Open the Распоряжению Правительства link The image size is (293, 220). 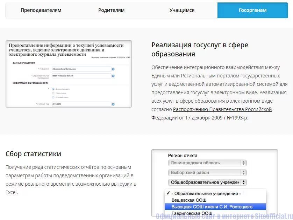(x=222, y=109)
